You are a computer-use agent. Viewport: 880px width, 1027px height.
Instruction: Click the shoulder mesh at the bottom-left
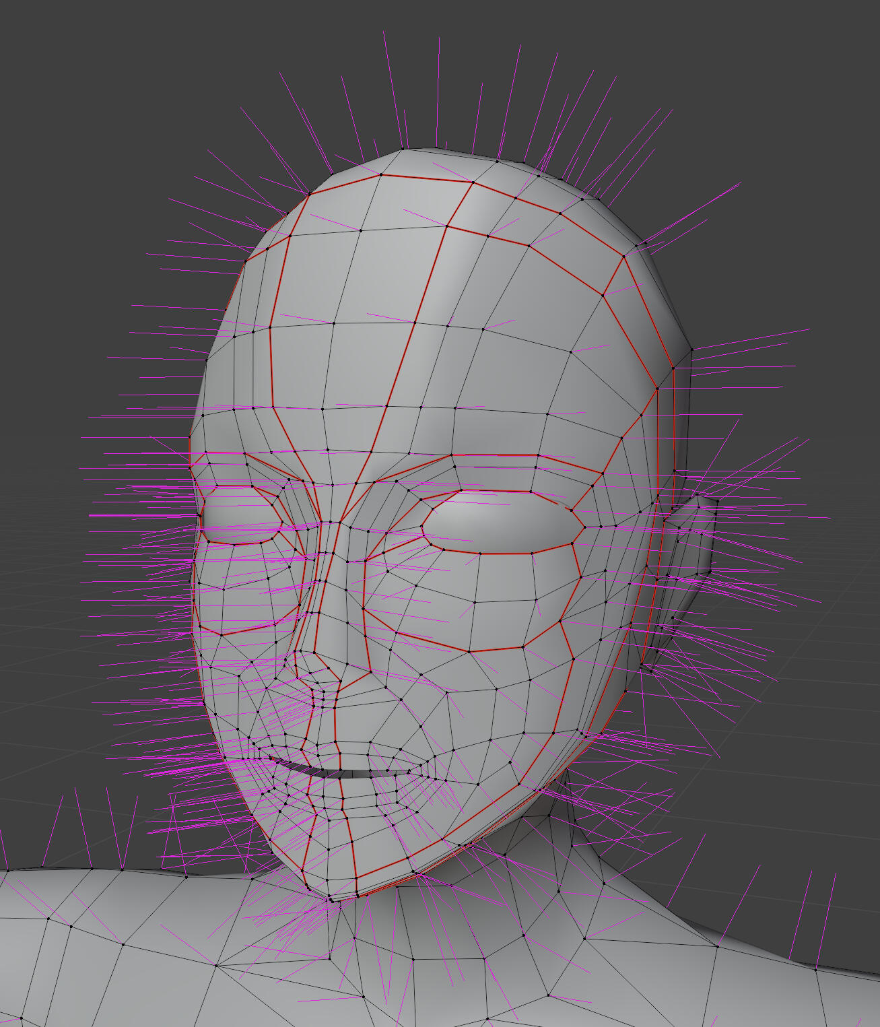click(101, 943)
